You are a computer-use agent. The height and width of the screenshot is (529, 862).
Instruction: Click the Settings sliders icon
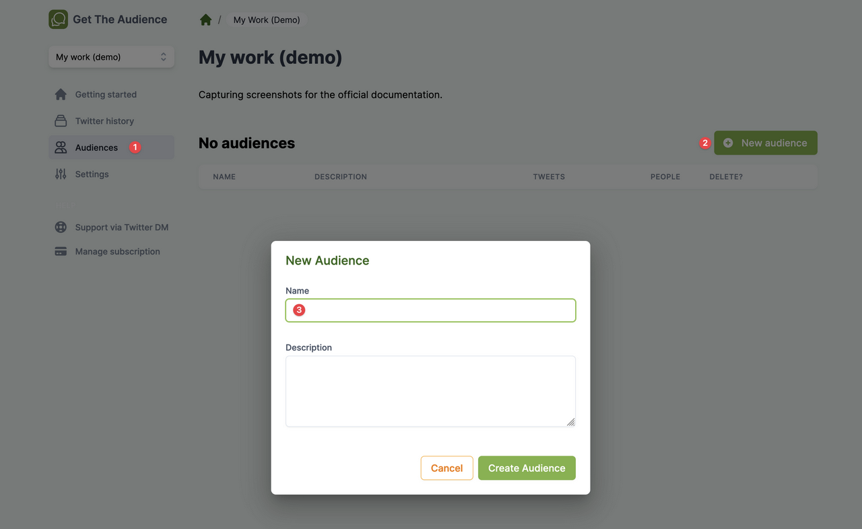[61, 174]
